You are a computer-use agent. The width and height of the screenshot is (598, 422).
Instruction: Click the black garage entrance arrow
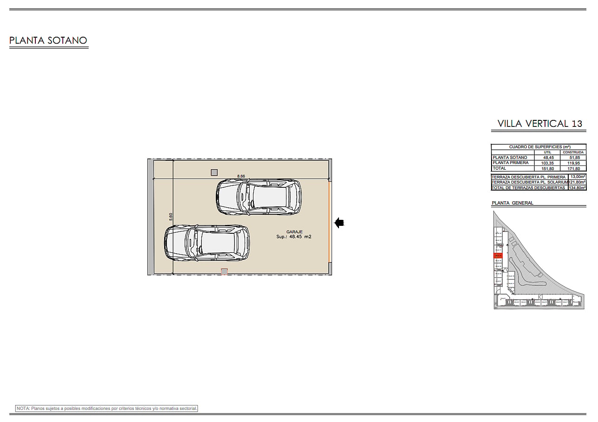pos(339,223)
